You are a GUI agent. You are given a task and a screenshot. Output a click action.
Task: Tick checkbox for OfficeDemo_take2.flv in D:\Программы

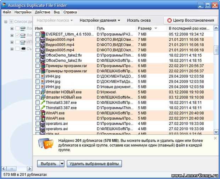click(38, 55)
